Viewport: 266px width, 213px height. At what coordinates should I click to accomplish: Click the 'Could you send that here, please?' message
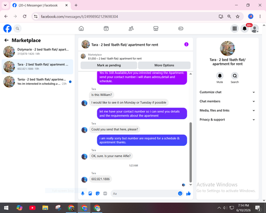coord(114,129)
